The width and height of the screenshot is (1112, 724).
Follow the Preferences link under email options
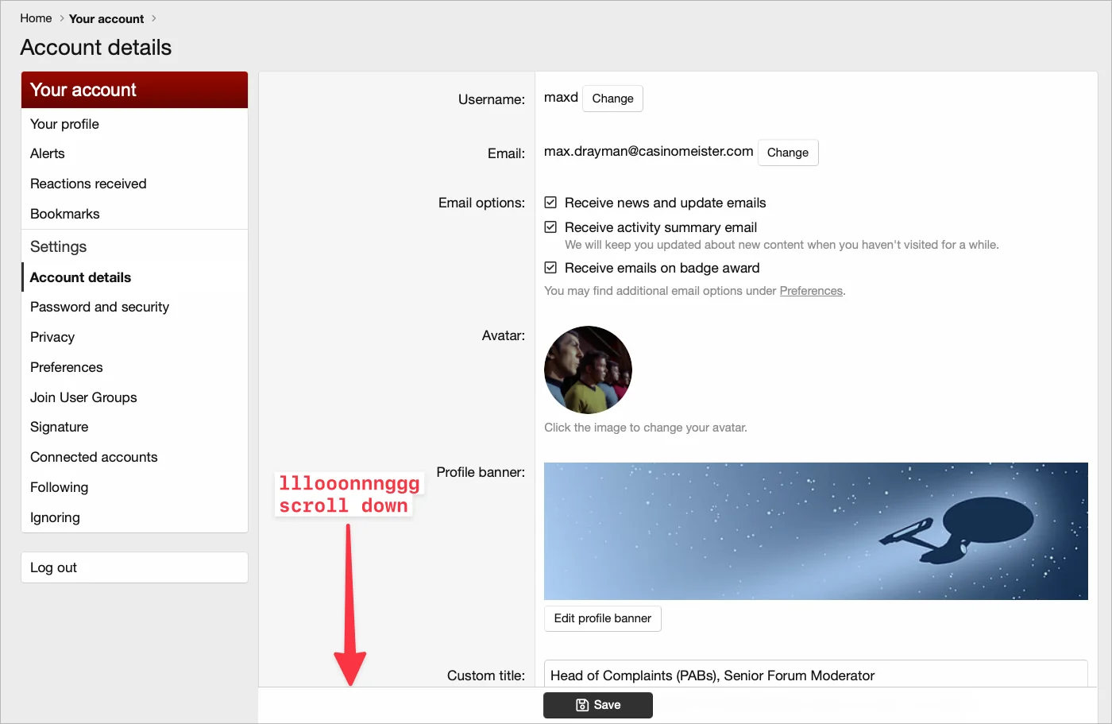click(x=811, y=291)
